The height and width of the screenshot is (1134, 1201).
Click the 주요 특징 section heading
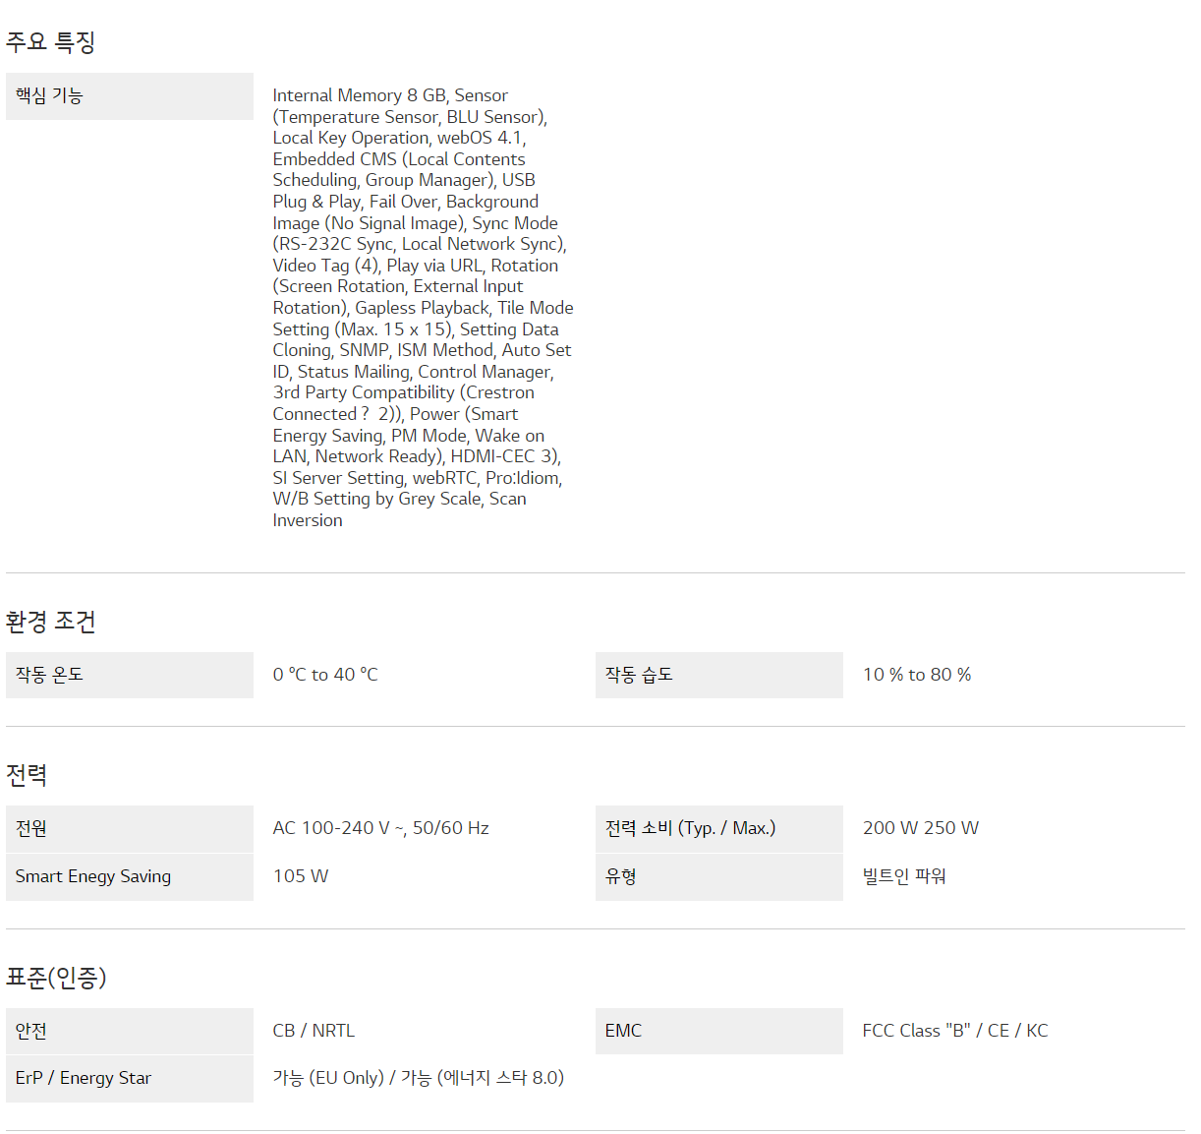(x=50, y=42)
